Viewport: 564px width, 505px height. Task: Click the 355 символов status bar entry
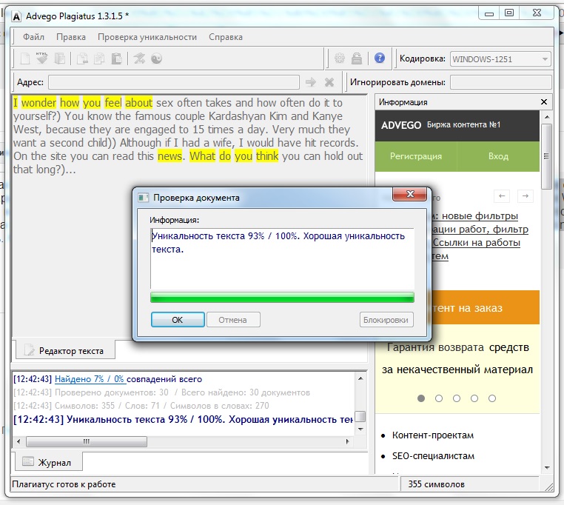(436, 484)
